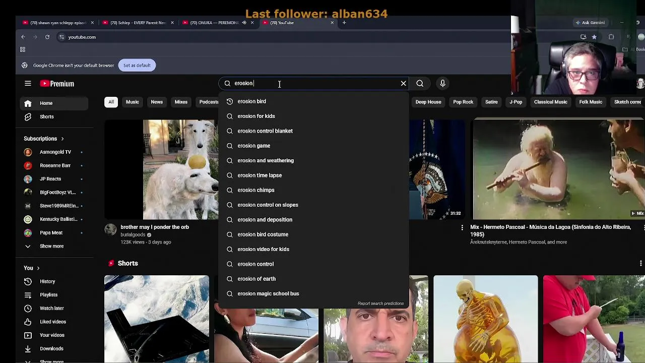Select 'erosion control on slopes' suggestion
Screen dimensions: 645x363
pos(313,205)
